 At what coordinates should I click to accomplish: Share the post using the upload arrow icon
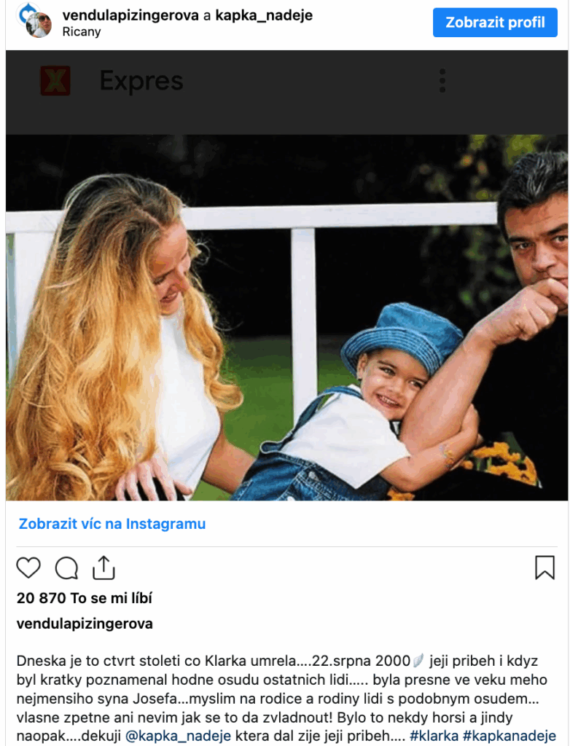click(x=104, y=567)
